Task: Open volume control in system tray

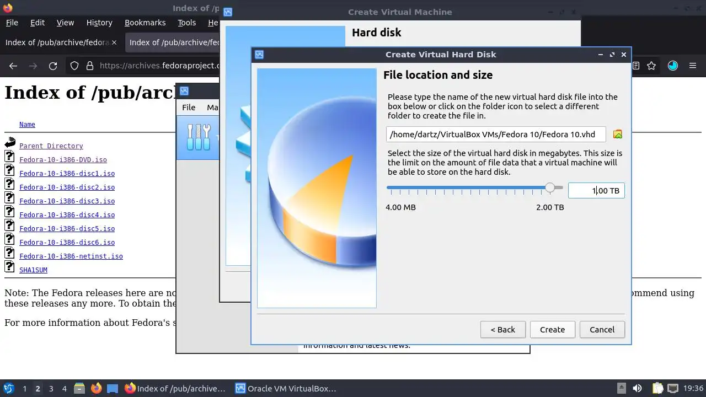Action: click(x=637, y=388)
